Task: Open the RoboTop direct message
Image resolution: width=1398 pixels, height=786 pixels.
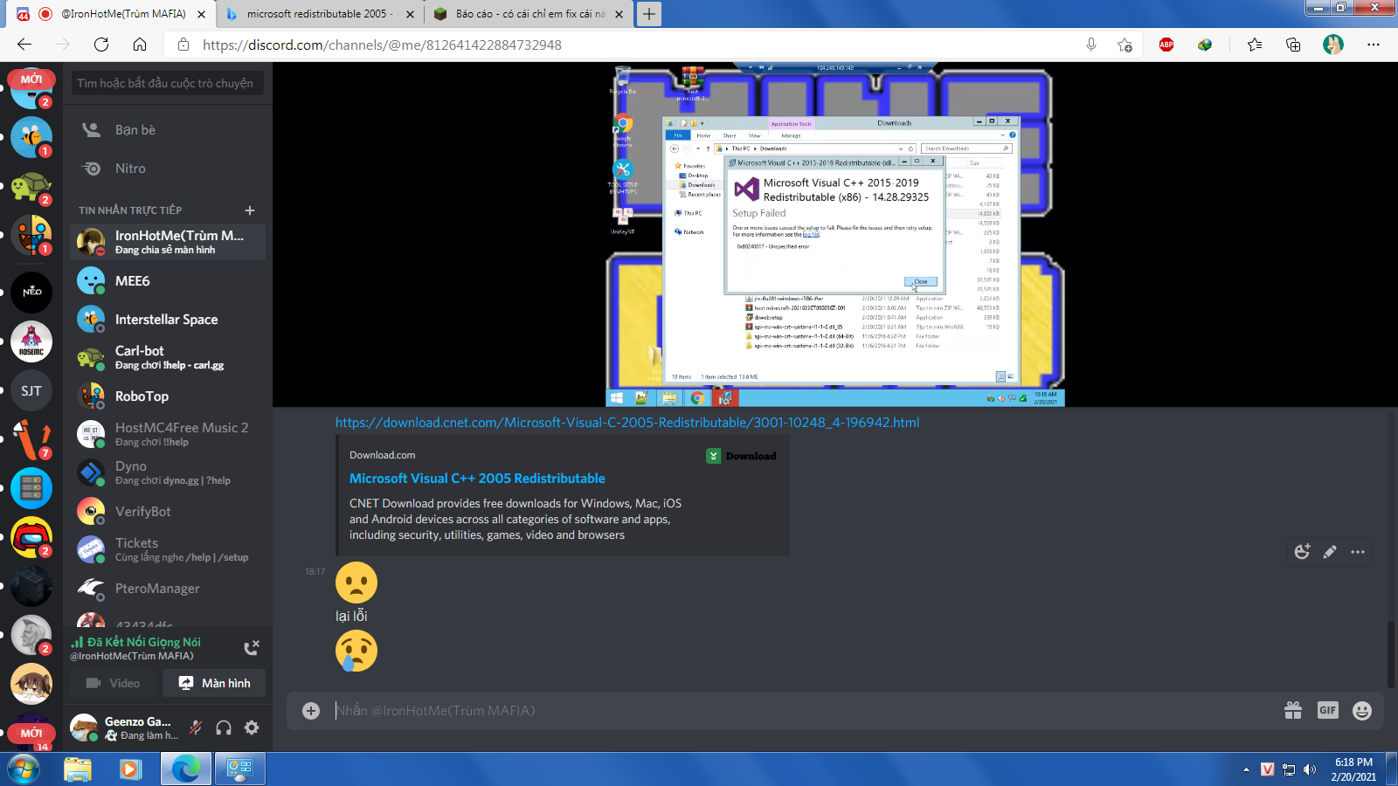Action: (167, 396)
